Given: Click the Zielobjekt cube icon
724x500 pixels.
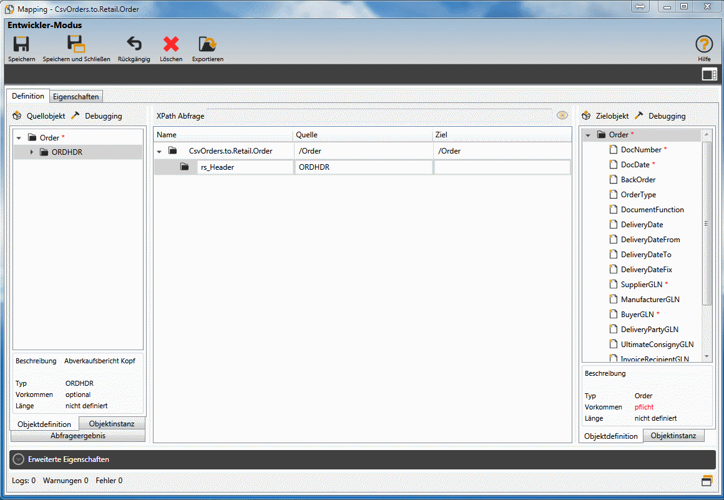Looking at the screenshot, I should point(585,115).
